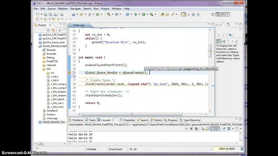The width and height of the screenshot is (278, 156).
Task: Click the New file toolbar icon
Action: coord(37,14)
